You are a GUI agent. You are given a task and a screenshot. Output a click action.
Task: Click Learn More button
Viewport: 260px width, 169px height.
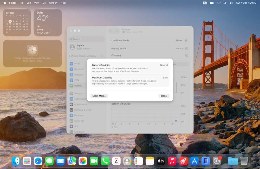tap(99, 96)
